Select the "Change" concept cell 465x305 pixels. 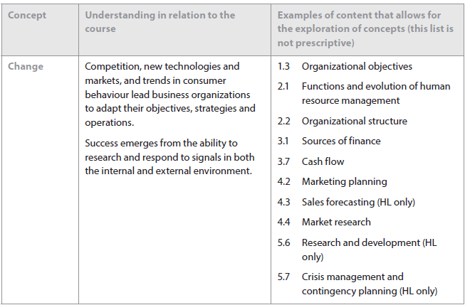click(26, 67)
